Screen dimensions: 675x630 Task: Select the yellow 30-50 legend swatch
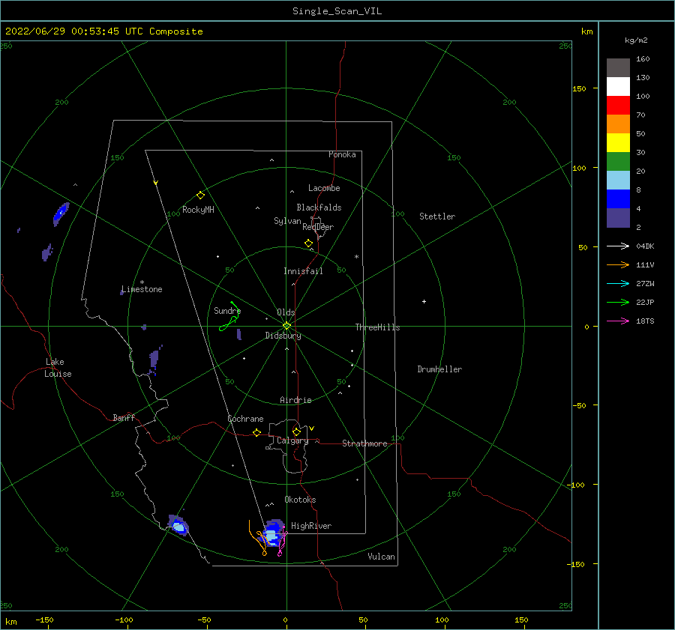618,143
